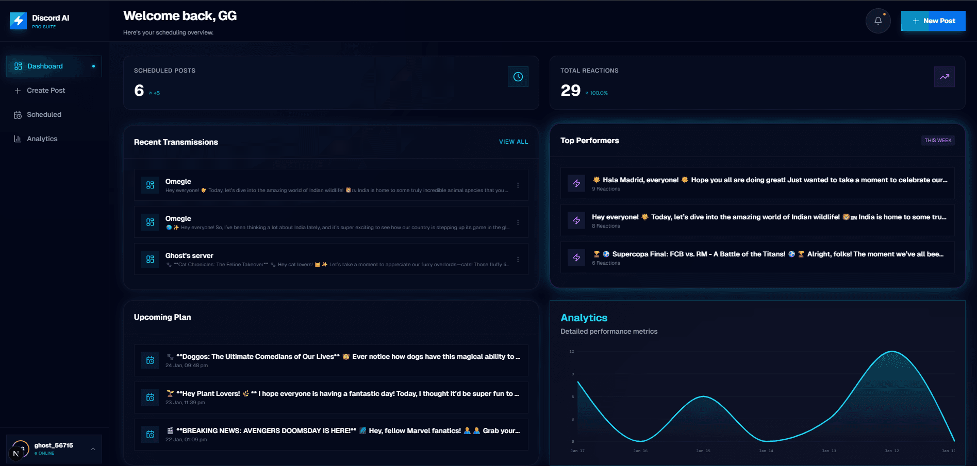The height and width of the screenshot is (466, 977).
Task: Open the Scheduled posts sidebar icon
Action: [17, 114]
